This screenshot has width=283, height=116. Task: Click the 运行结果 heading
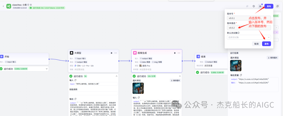tap(234, 53)
